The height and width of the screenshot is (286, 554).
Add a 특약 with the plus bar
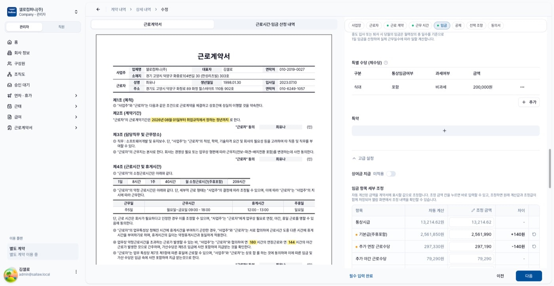[x=445, y=131]
